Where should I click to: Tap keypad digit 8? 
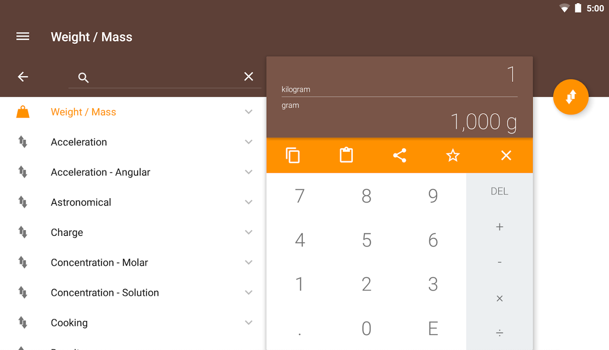coord(366,196)
